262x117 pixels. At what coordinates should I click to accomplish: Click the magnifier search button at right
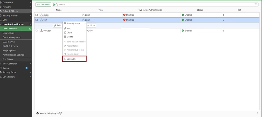(x=256, y=5)
